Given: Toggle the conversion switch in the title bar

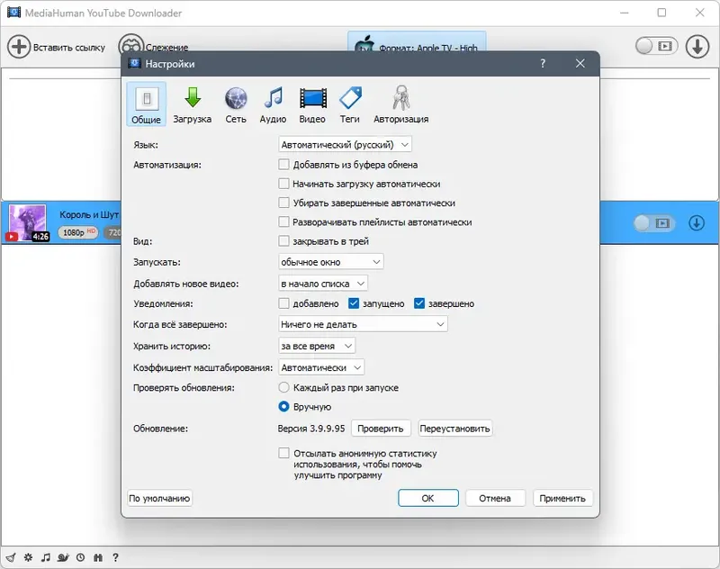Looking at the screenshot, I should 657,44.
